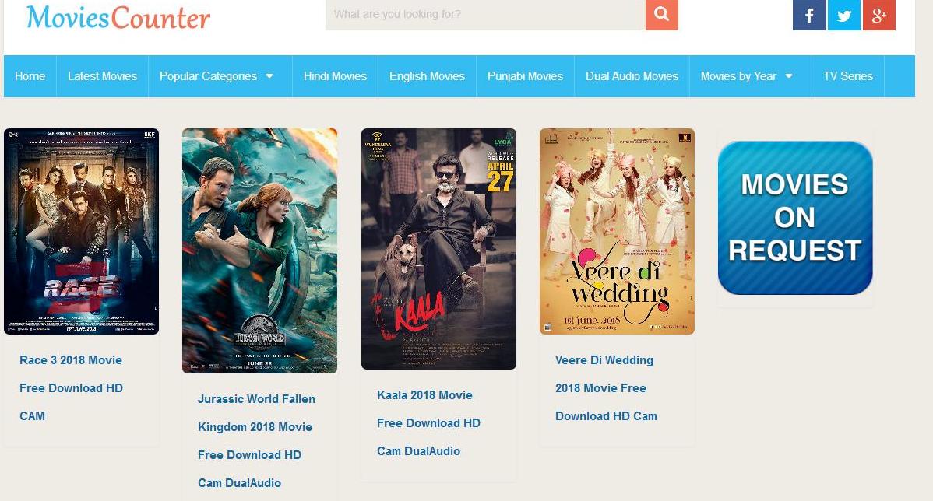Open the Punjabi Movies section
The width and height of the screenshot is (933, 501).
click(526, 76)
